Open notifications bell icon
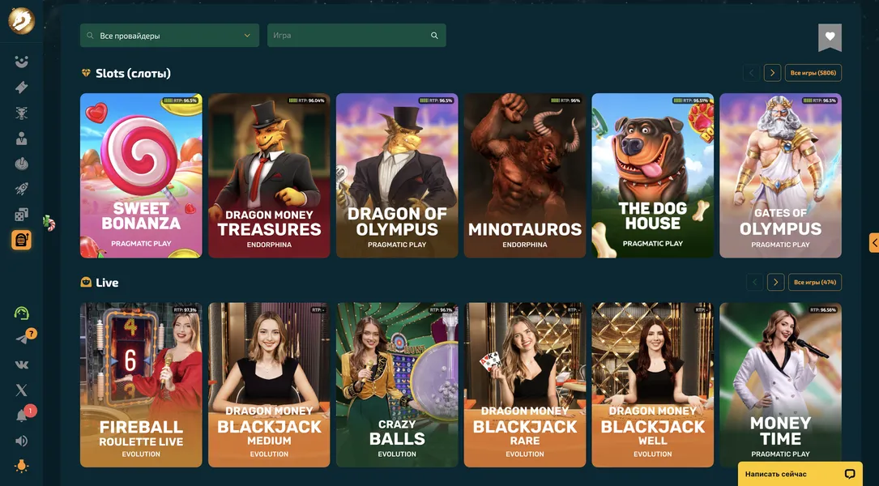 pyautogui.click(x=21, y=416)
